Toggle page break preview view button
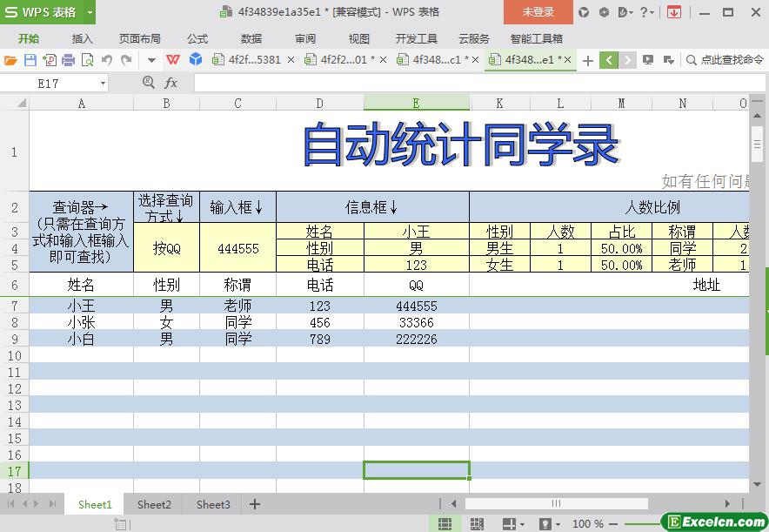Screen dimensions: 769x532 pyautogui.click(x=477, y=524)
